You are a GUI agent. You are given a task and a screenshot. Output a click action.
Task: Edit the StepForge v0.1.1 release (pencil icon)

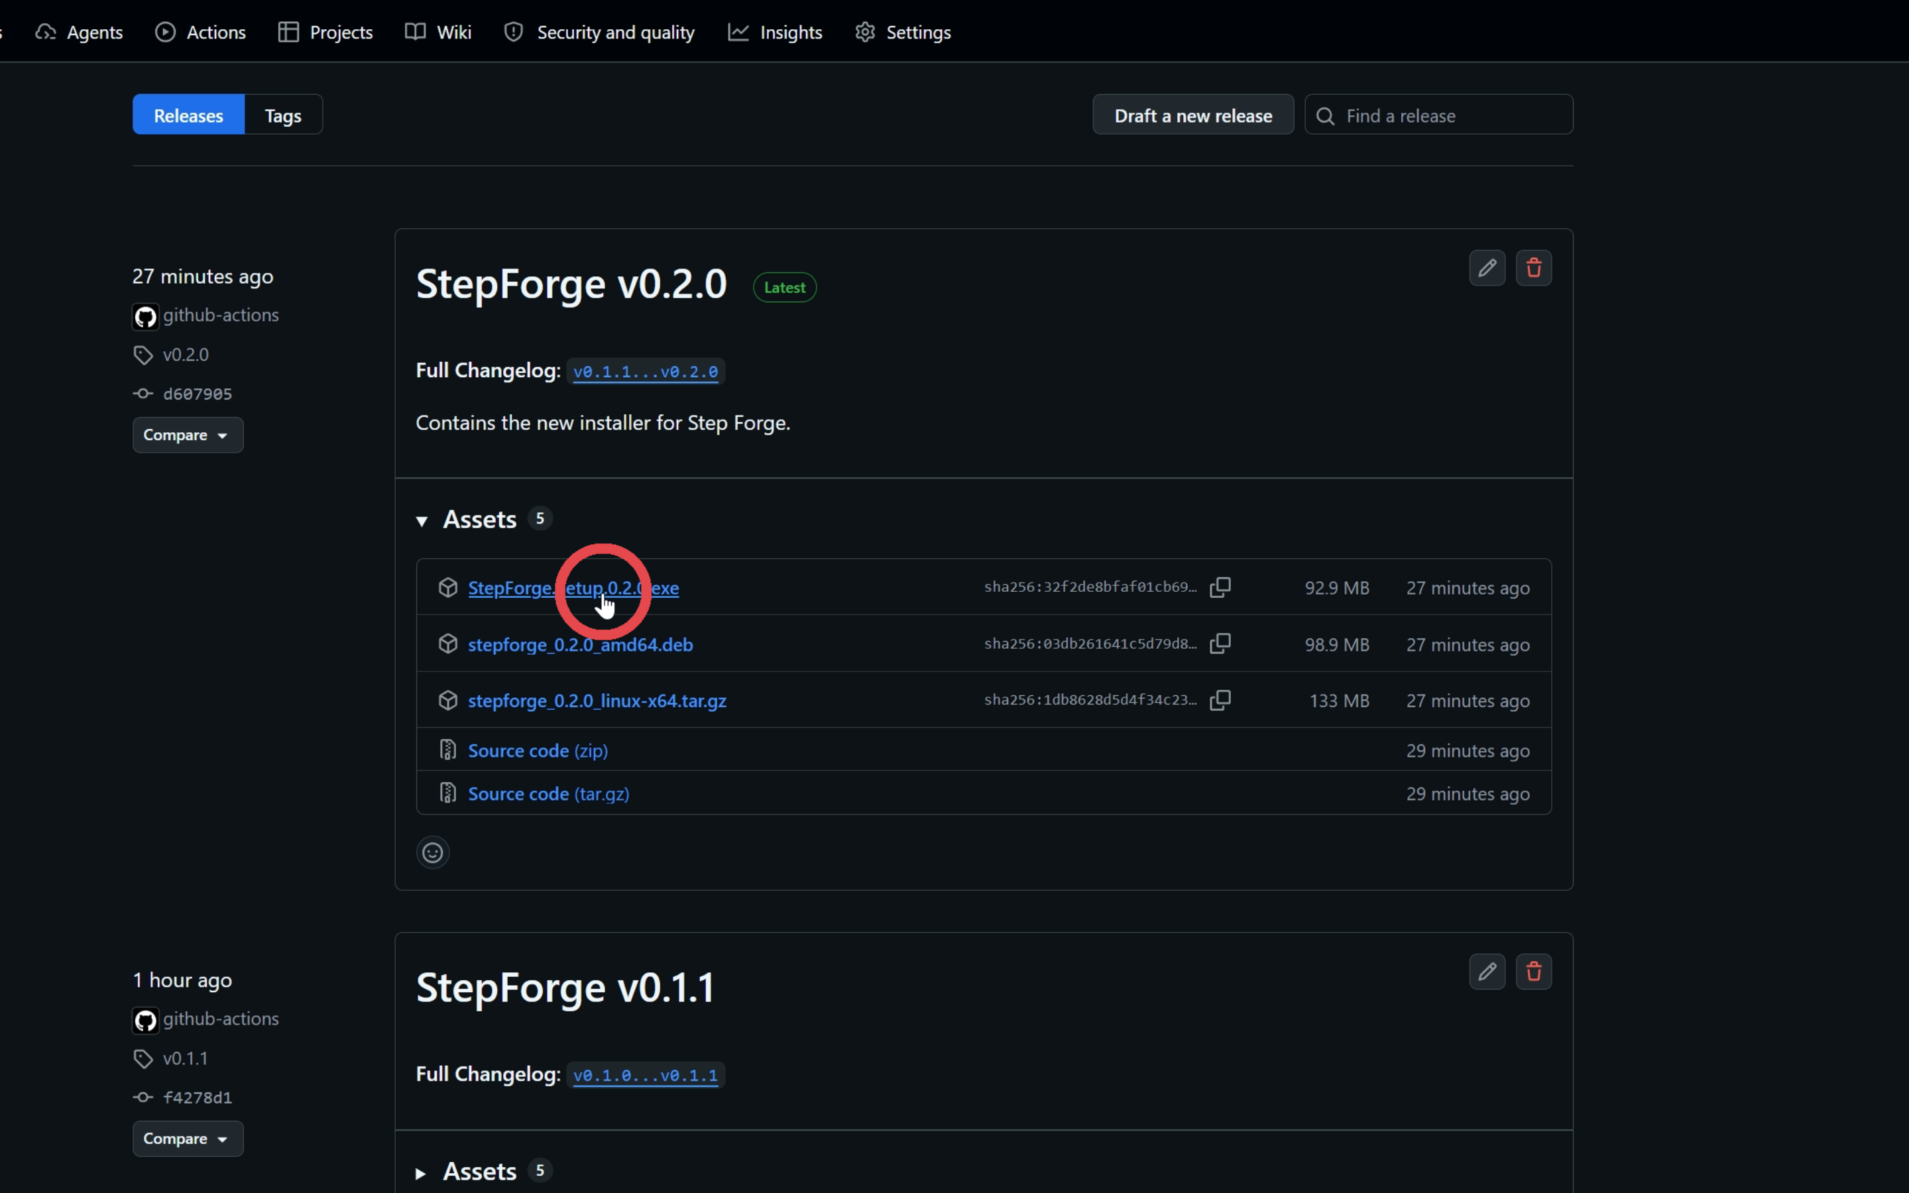(x=1487, y=972)
